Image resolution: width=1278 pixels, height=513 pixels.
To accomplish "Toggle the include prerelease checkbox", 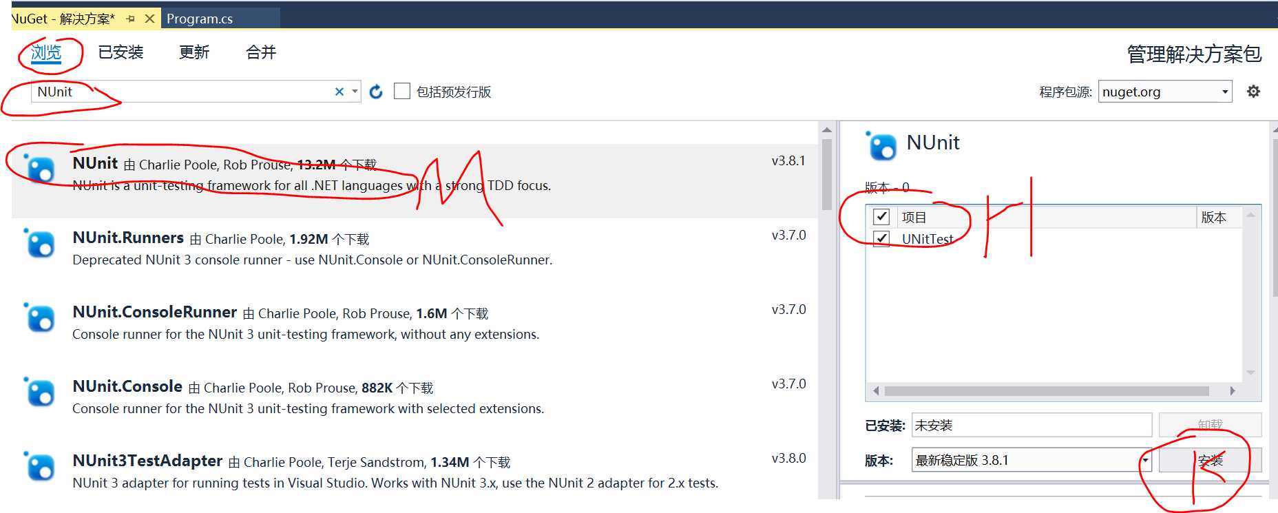I will (x=402, y=91).
